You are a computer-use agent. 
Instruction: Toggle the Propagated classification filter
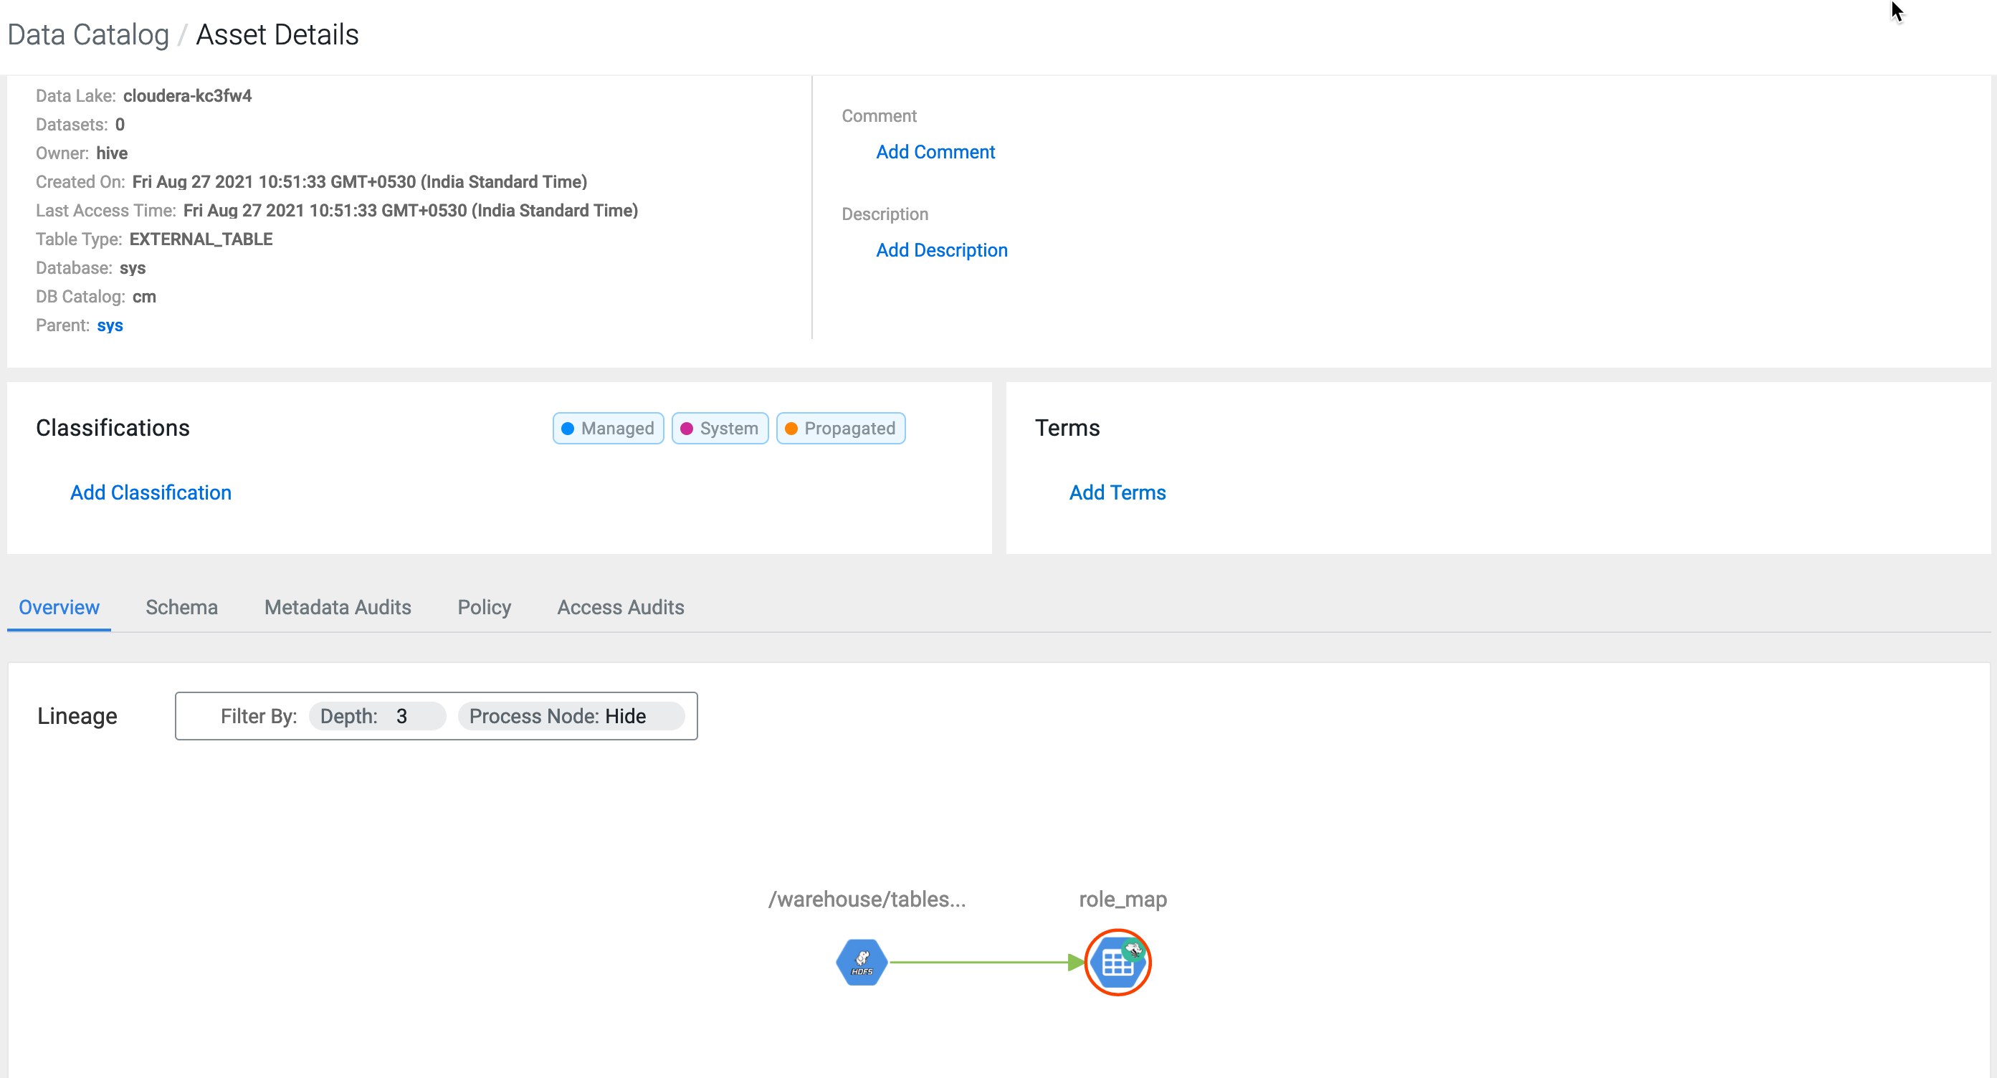tap(840, 429)
